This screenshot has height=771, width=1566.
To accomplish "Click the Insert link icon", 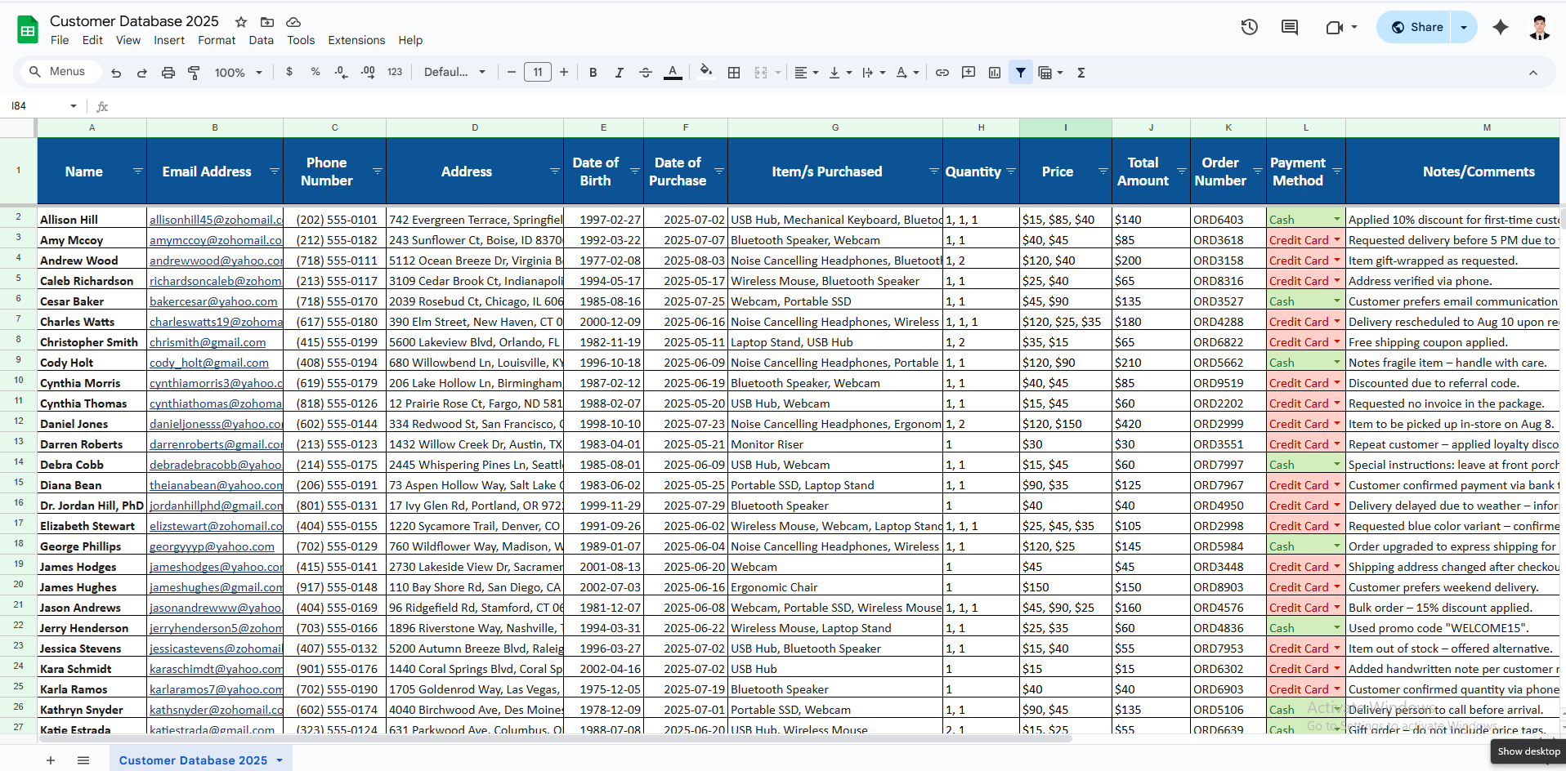I will point(942,72).
